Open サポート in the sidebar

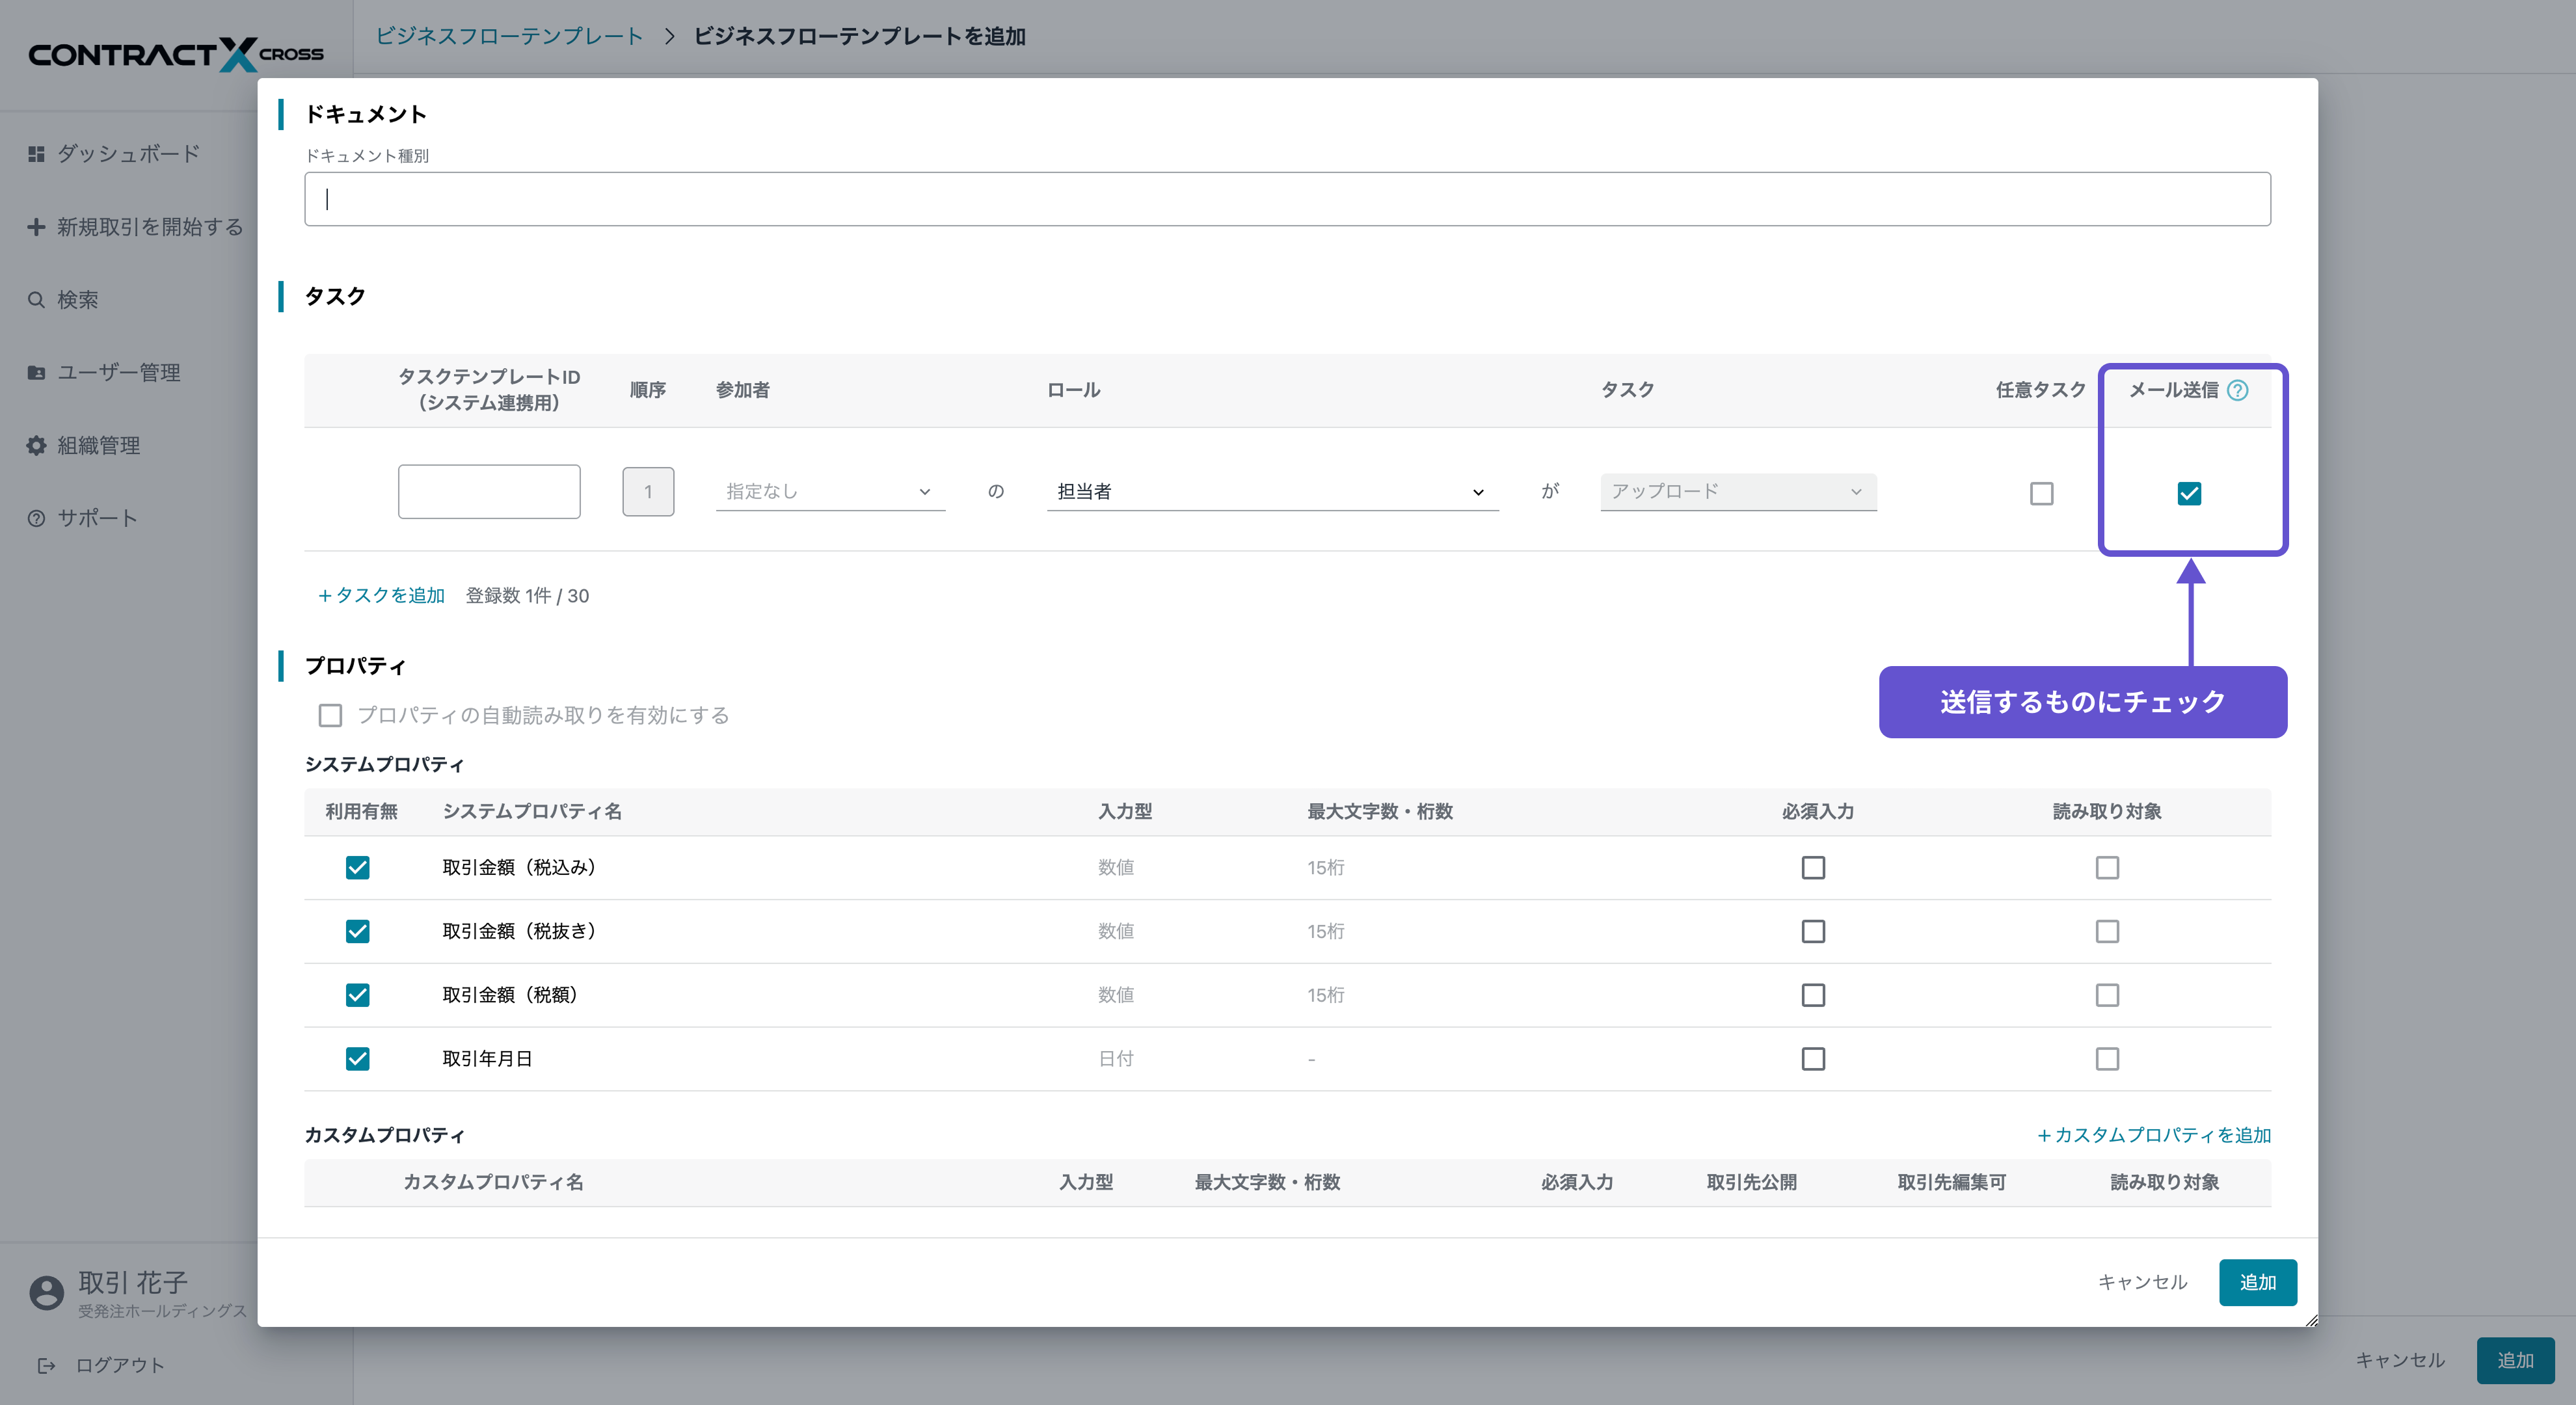(x=97, y=518)
